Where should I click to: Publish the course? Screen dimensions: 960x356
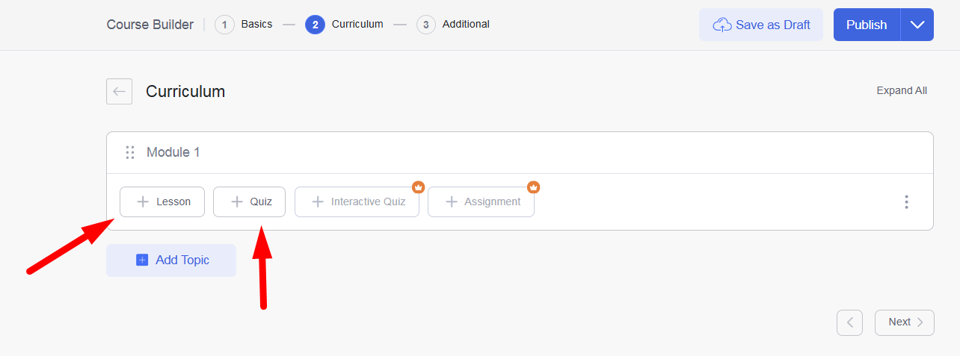pyautogui.click(x=867, y=25)
